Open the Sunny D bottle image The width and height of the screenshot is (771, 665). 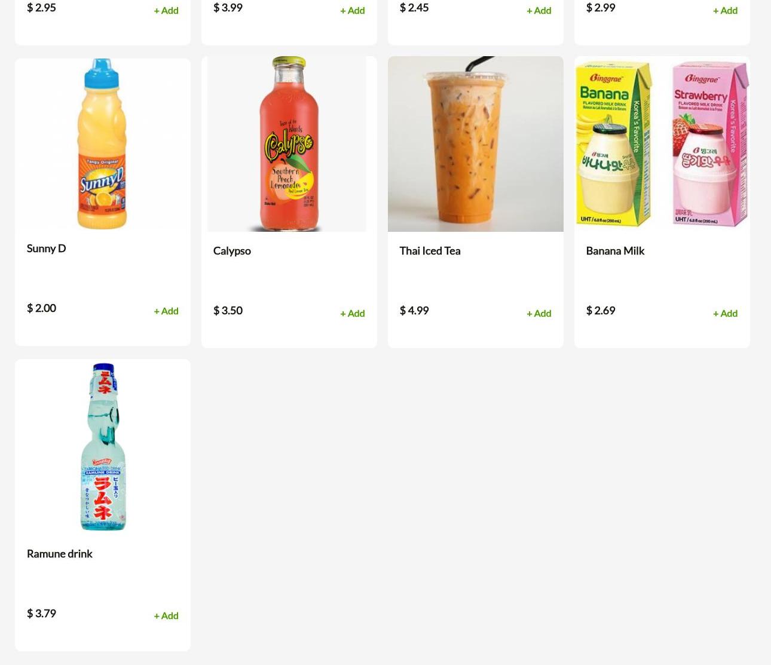coord(103,144)
